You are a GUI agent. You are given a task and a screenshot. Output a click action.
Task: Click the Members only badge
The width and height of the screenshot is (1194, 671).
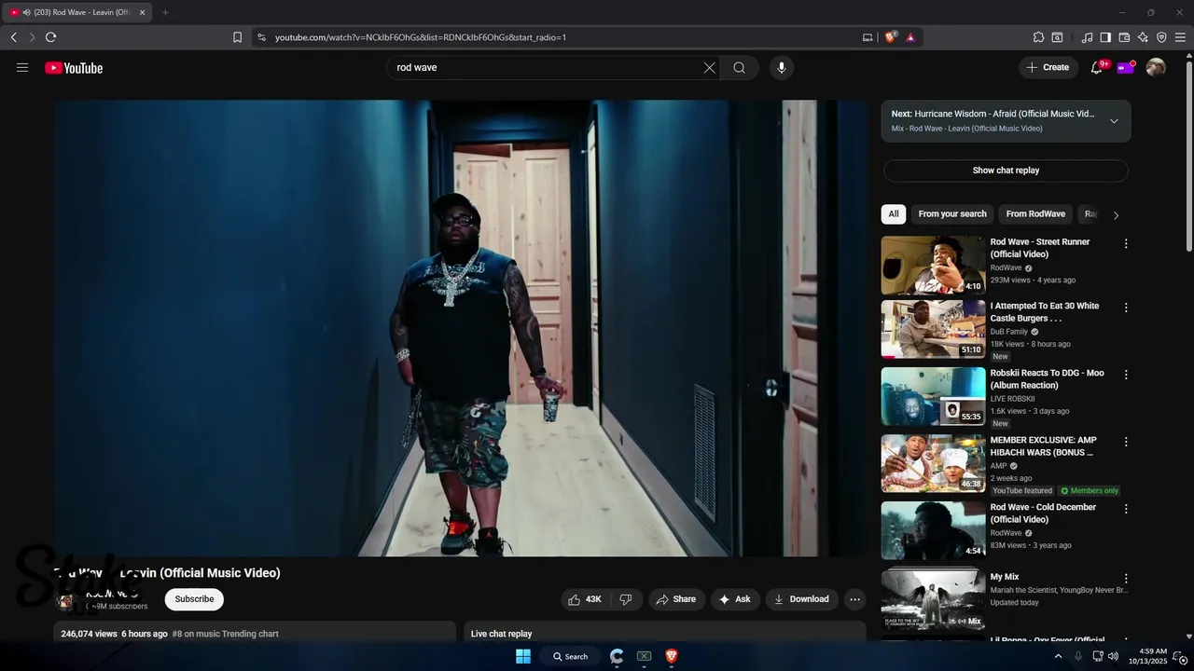pyautogui.click(x=1090, y=490)
